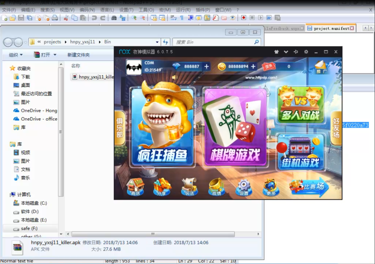Click the Print icon in Notepad++ toolbar
Image resolution: width=375 pixels, height=264 pixels.
tap(55, 18)
